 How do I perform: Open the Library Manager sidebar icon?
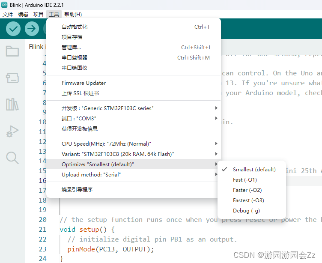coord(12,105)
